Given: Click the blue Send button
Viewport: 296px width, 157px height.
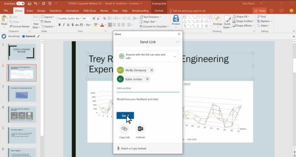Looking at the screenshot, I should coord(125,115).
